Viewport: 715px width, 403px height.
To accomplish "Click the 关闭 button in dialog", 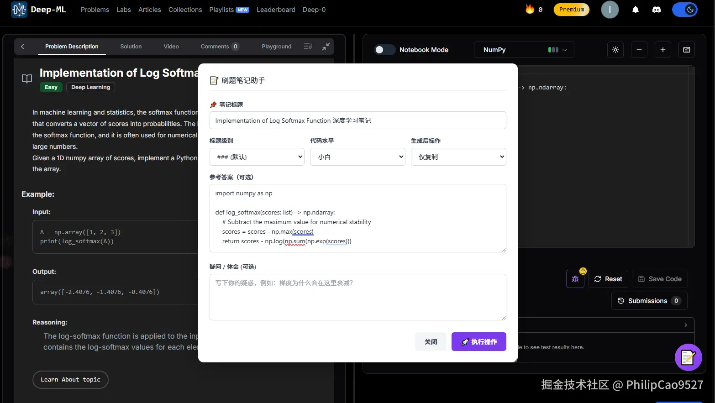I will [x=431, y=342].
